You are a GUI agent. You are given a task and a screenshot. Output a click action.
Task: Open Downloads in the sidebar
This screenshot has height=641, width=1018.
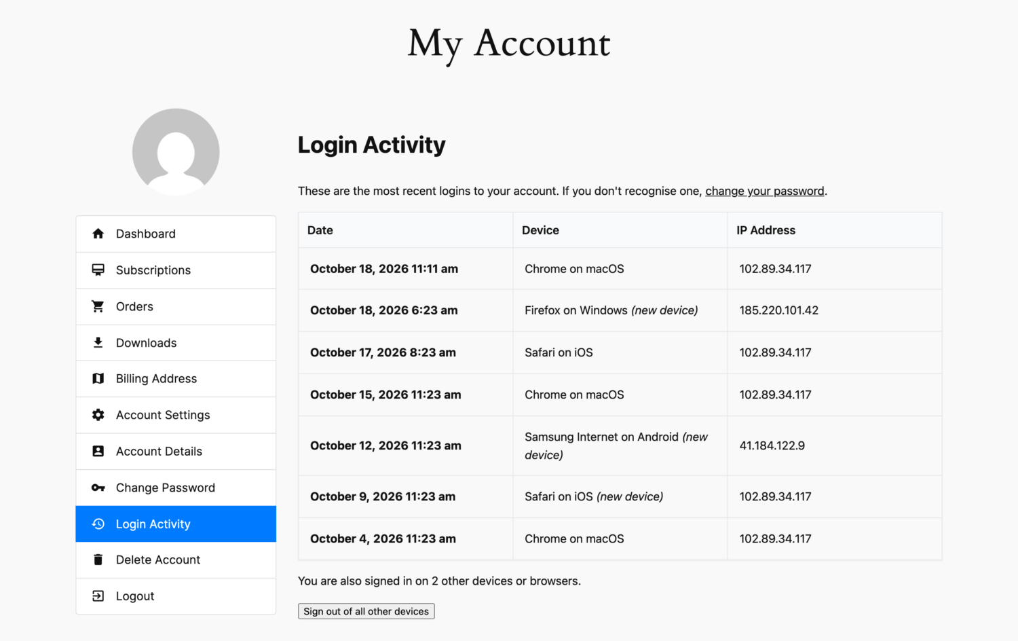pyautogui.click(x=176, y=343)
